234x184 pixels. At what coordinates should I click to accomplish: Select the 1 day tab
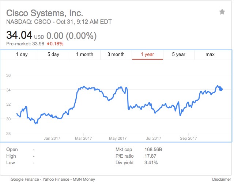click(x=22, y=55)
